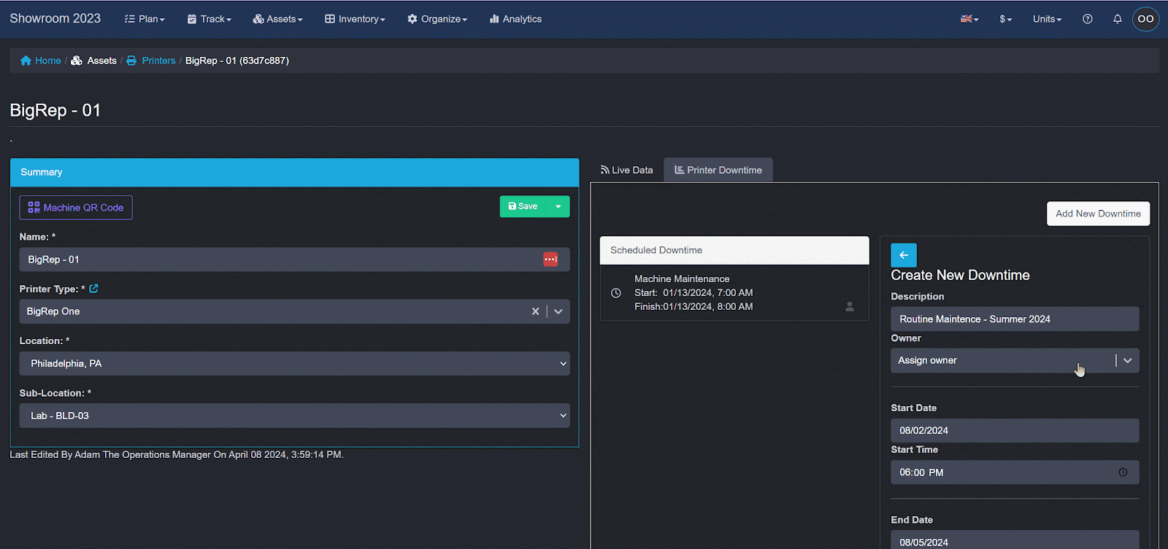
Task: Open the OO user avatar menu
Action: 1145,19
